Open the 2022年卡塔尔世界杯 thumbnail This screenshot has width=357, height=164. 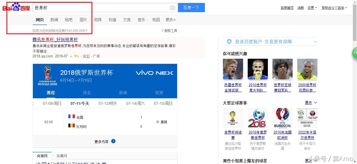(307, 118)
